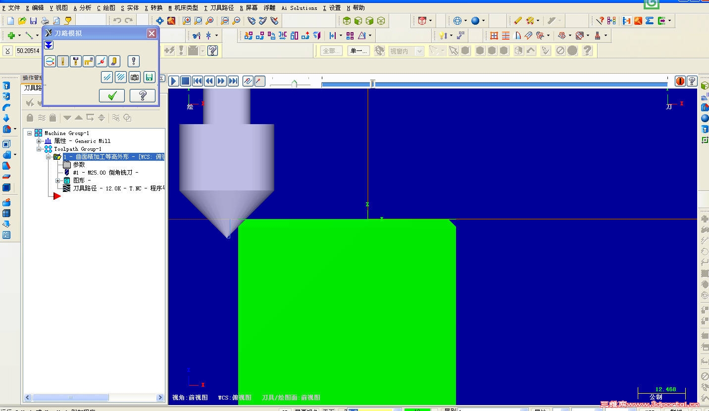The image size is (709, 411).
Task: Click the Repaint icon in the top toolbar
Action: click(x=171, y=21)
